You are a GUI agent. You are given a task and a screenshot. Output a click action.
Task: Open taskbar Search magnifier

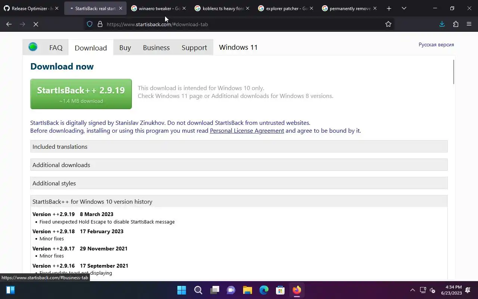[198, 290]
